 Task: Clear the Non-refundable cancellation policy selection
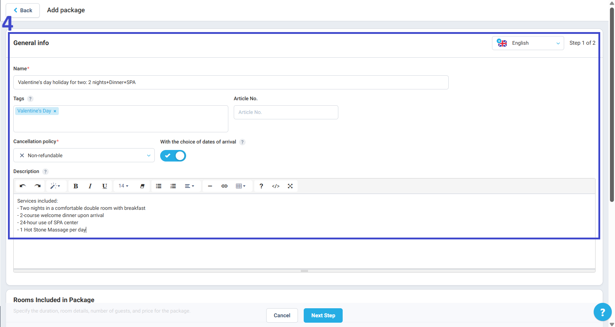point(22,155)
